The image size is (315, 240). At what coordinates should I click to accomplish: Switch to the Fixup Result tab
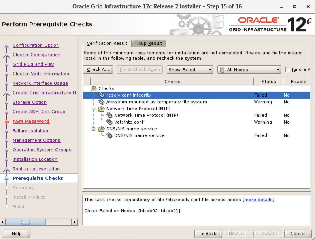point(149,43)
